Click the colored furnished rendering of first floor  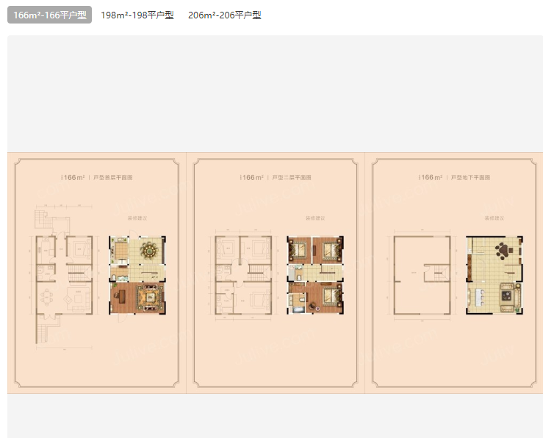pyautogui.click(x=137, y=276)
